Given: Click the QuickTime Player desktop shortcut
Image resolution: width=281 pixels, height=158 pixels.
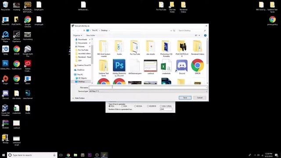Looking at the screenshot, I should click(x=6, y=37).
